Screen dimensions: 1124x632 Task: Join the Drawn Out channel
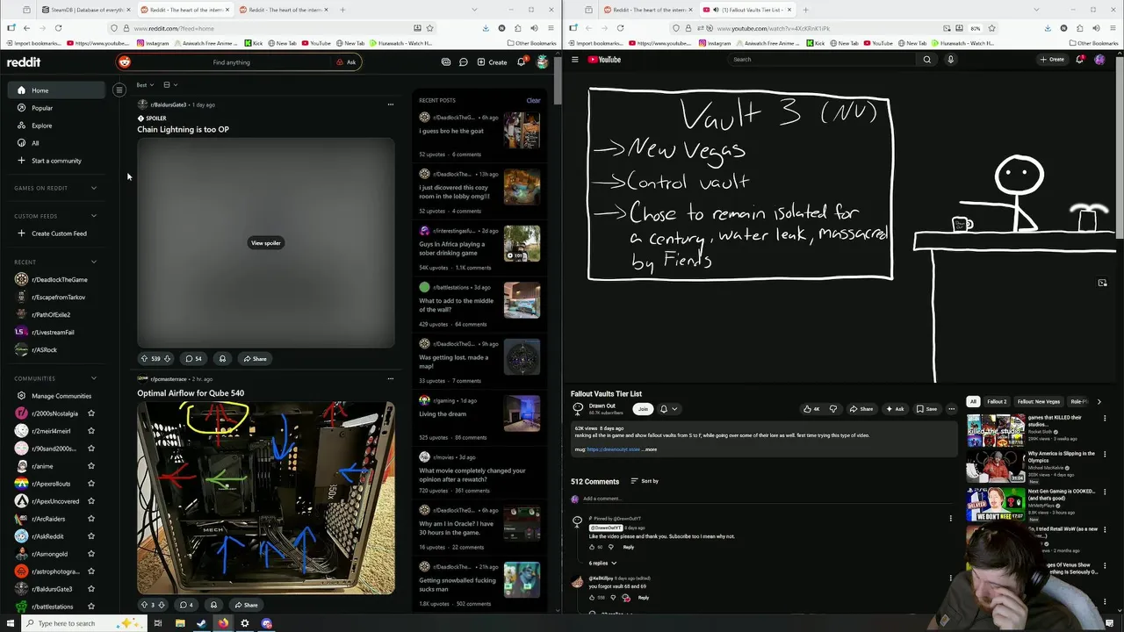pos(643,409)
